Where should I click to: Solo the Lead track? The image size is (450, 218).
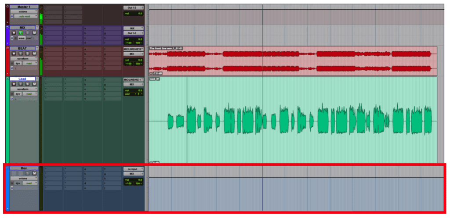[x=28, y=84]
